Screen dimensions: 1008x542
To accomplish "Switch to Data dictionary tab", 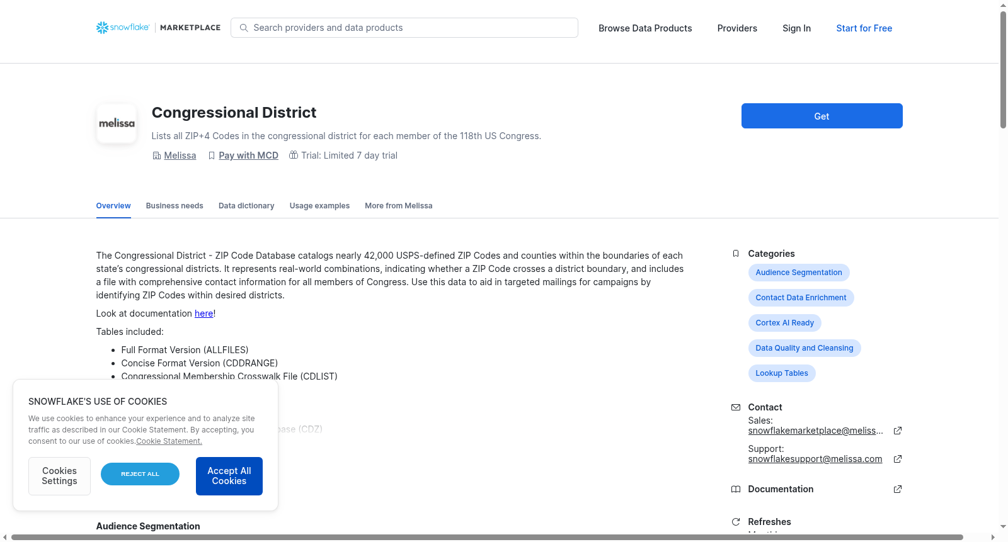I will point(246,206).
